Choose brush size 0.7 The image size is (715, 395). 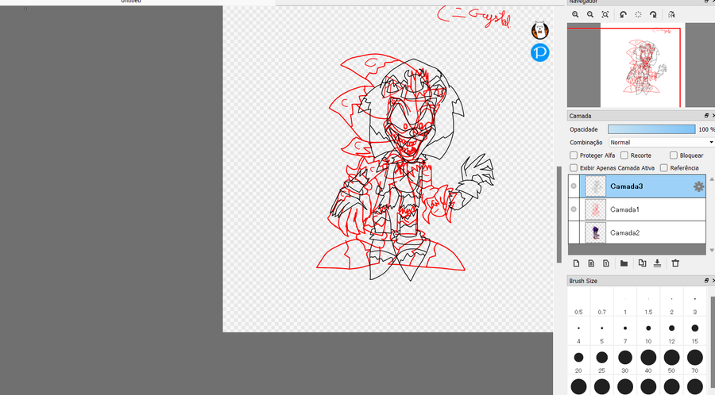point(602,302)
